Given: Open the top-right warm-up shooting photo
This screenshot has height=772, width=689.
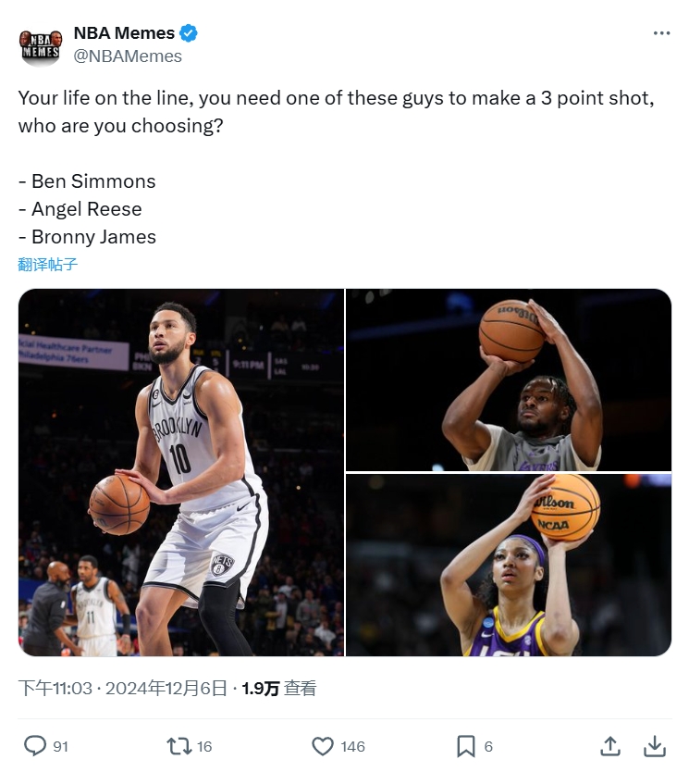Looking at the screenshot, I should [509, 380].
